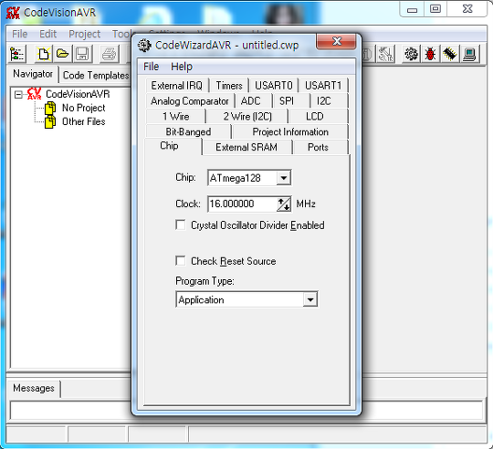Open the chip programmer icon
Screen dimensions: 493x449
[x=449, y=54]
